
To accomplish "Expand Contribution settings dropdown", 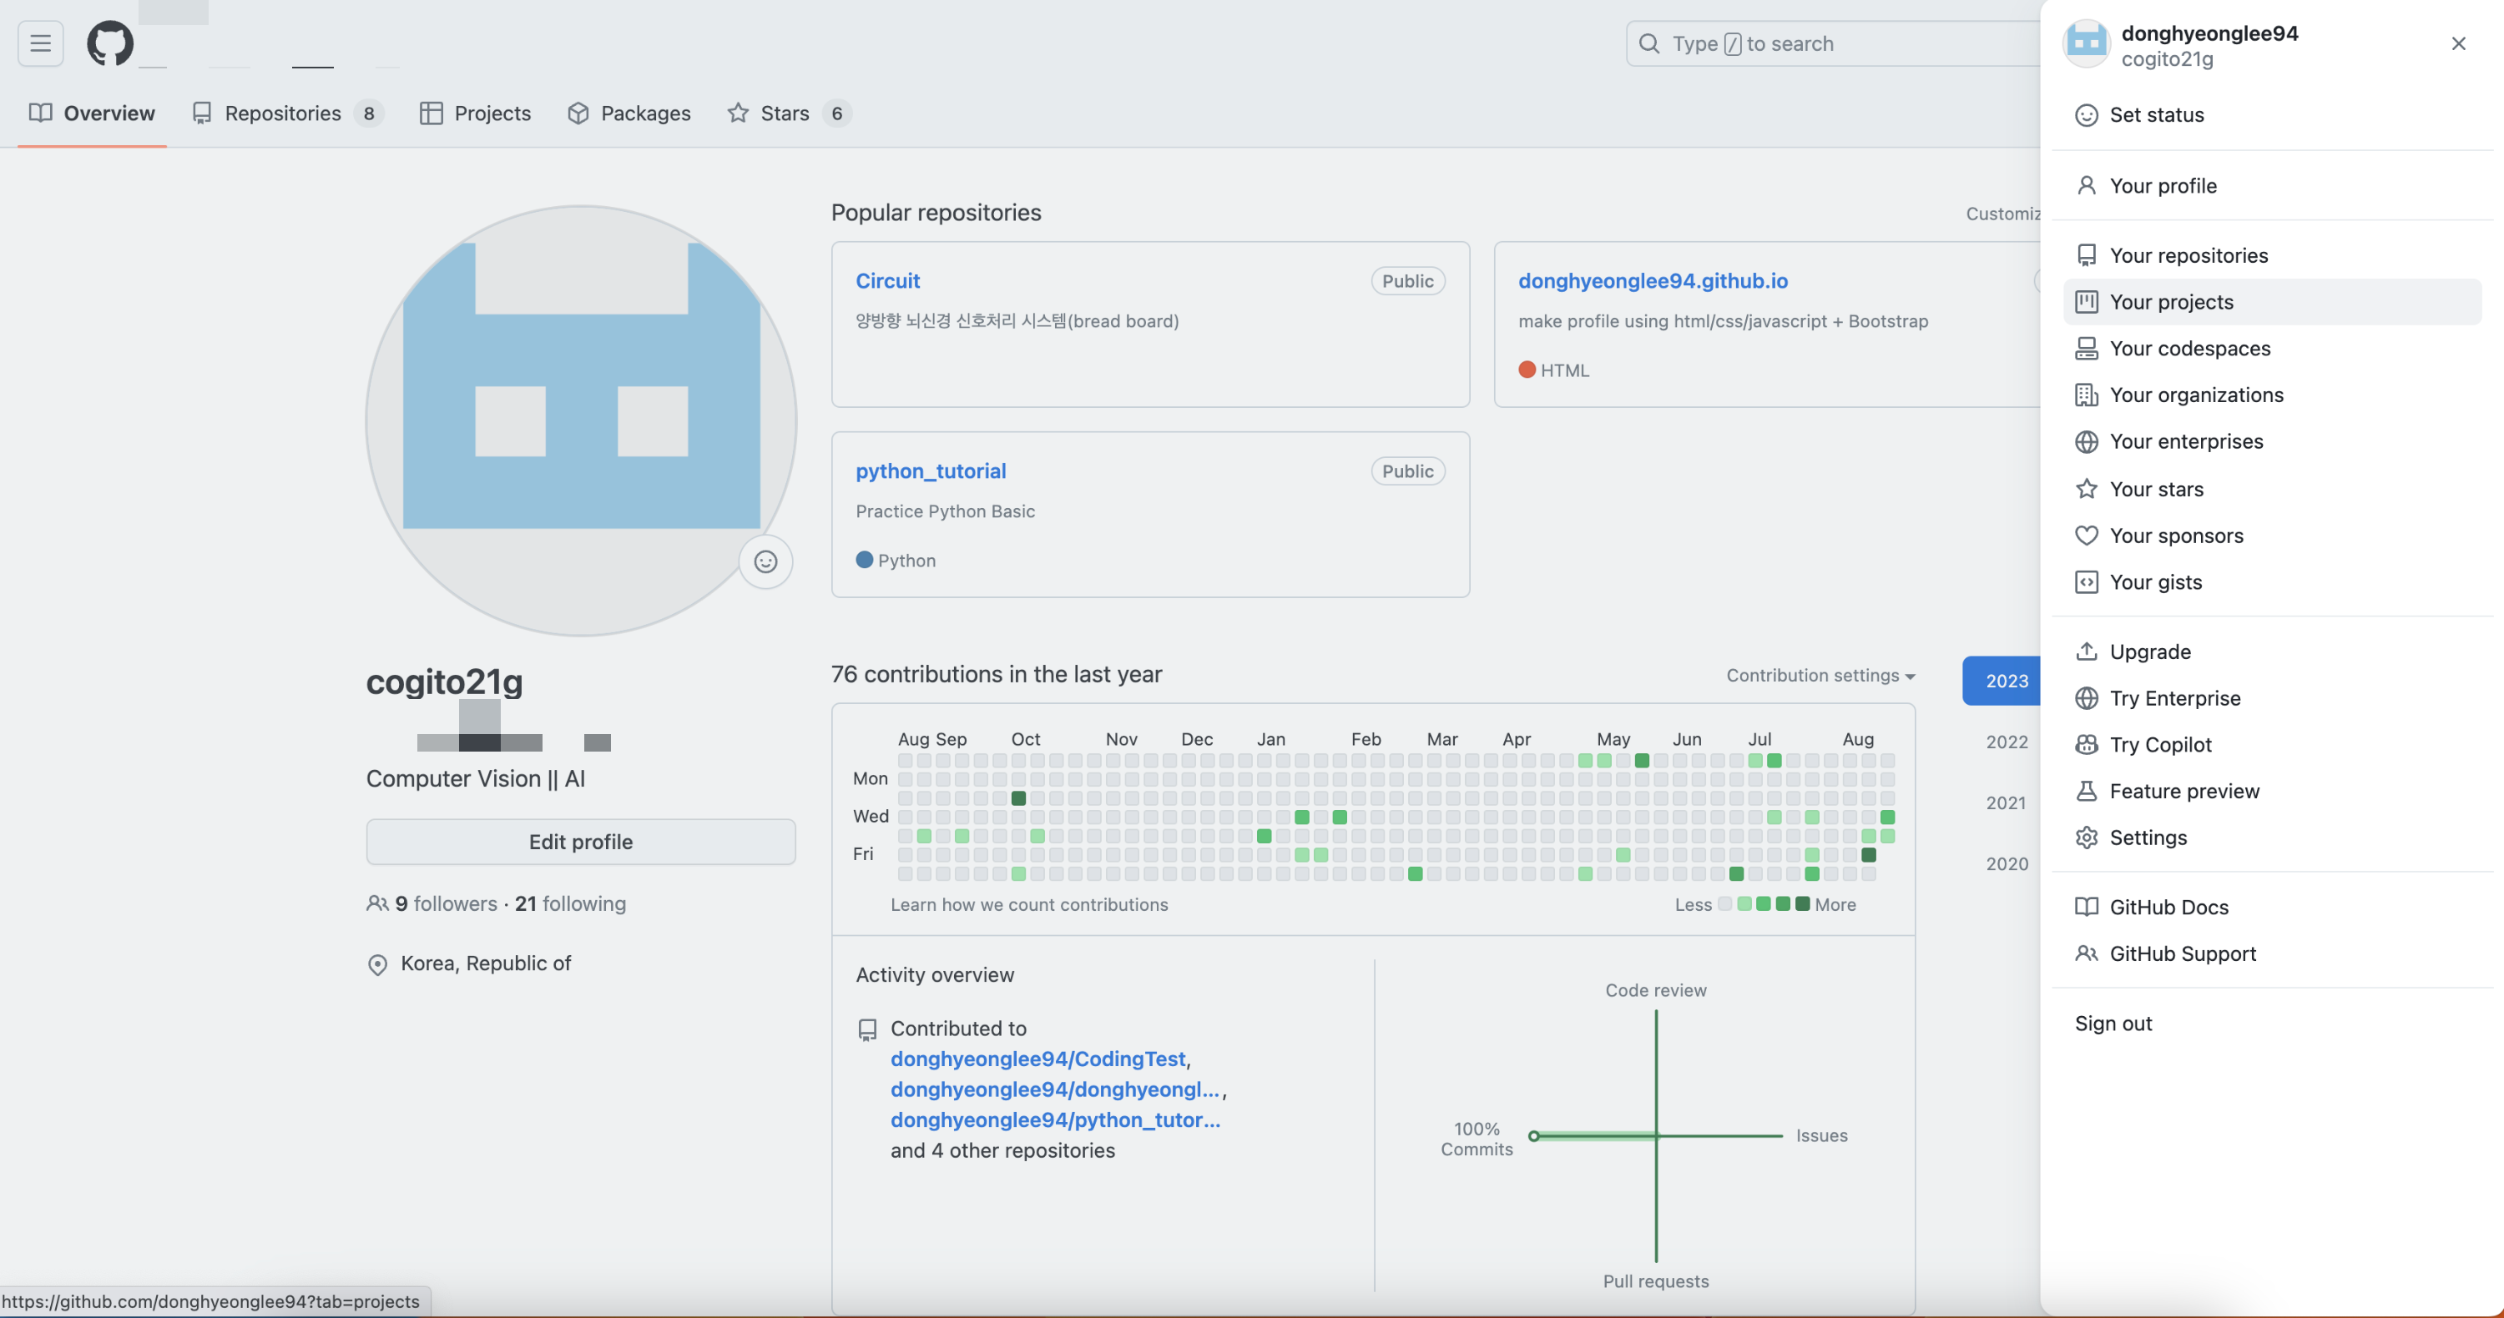I will [1820, 675].
